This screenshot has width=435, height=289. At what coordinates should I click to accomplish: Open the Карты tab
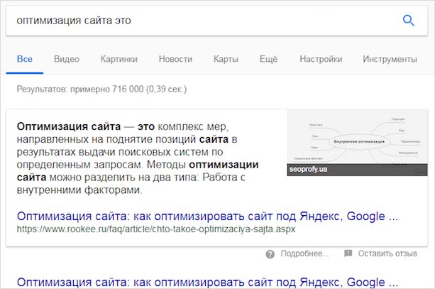pyautogui.click(x=226, y=59)
